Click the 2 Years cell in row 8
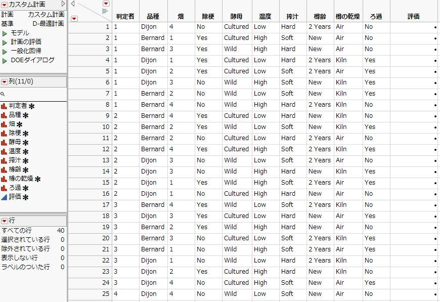The width and height of the screenshot is (440, 302). click(x=320, y=105)
